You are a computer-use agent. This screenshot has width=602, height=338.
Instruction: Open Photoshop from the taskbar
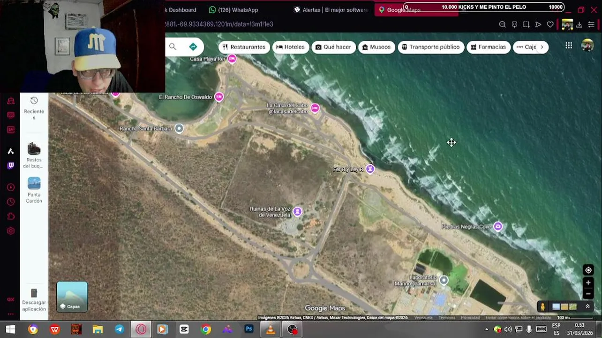248,330
